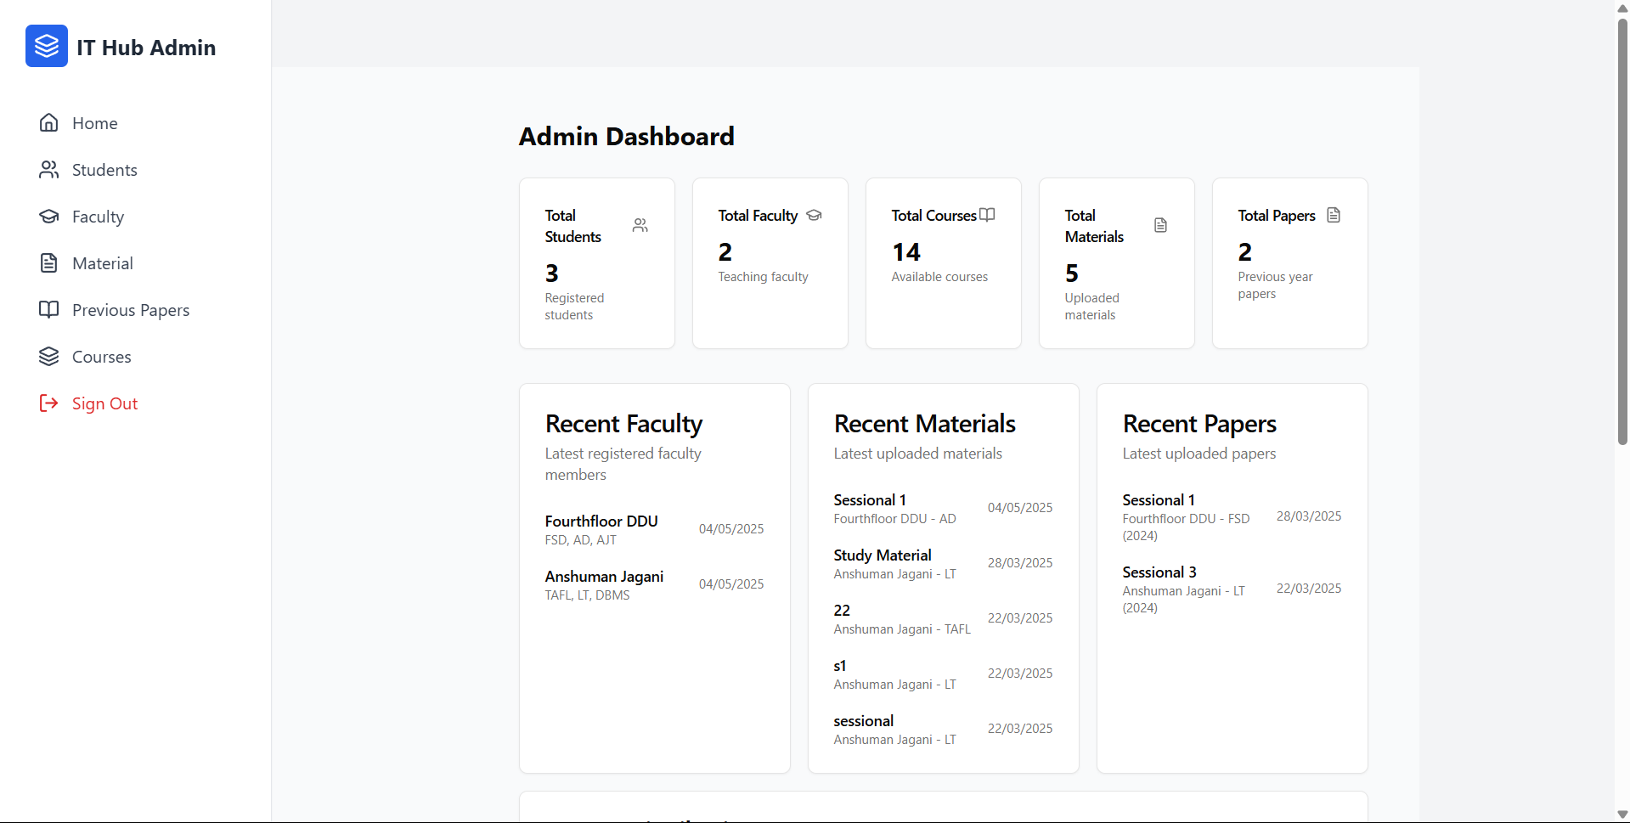
Task: Select the Home icon in sidebar
Action: 49,122
